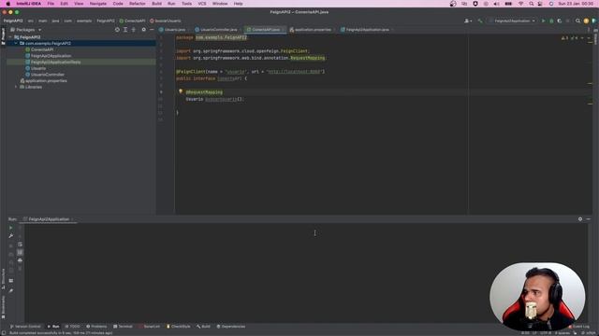The image size is (599, 336).
Task: Toggle soft-wrap in Run console
Action: click(21, 245)
